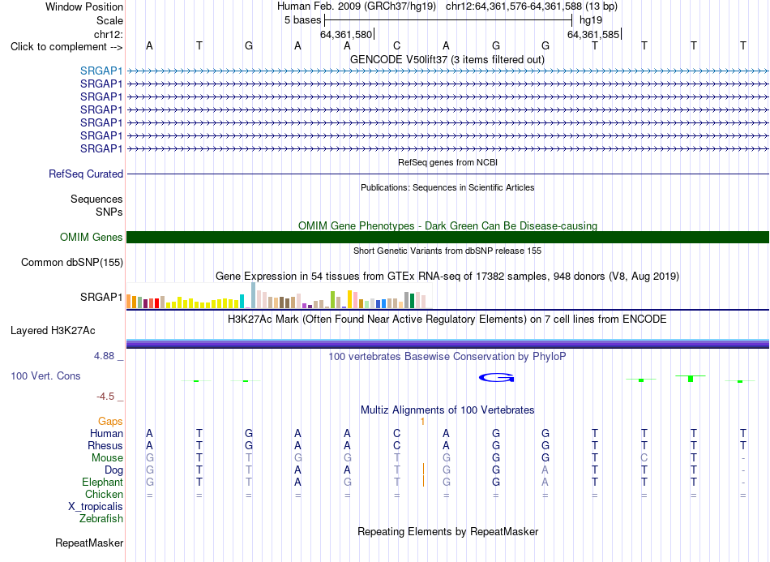Click the hg19 label next to scale bar
Screen dimensions: 770x562
(x=591, y=20)
